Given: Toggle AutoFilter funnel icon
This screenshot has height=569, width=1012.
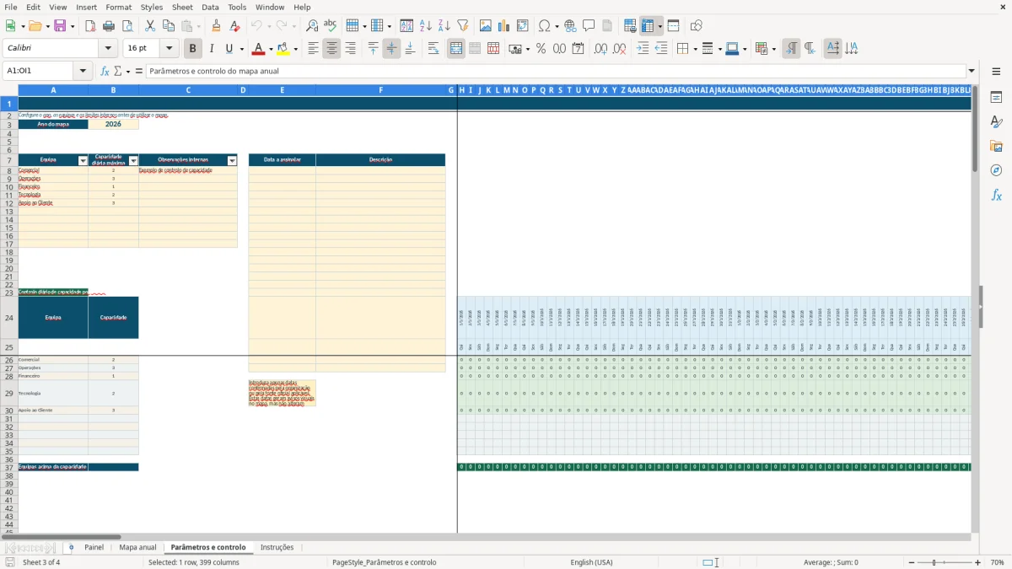Looking at the screenshot, I should 462,26.
